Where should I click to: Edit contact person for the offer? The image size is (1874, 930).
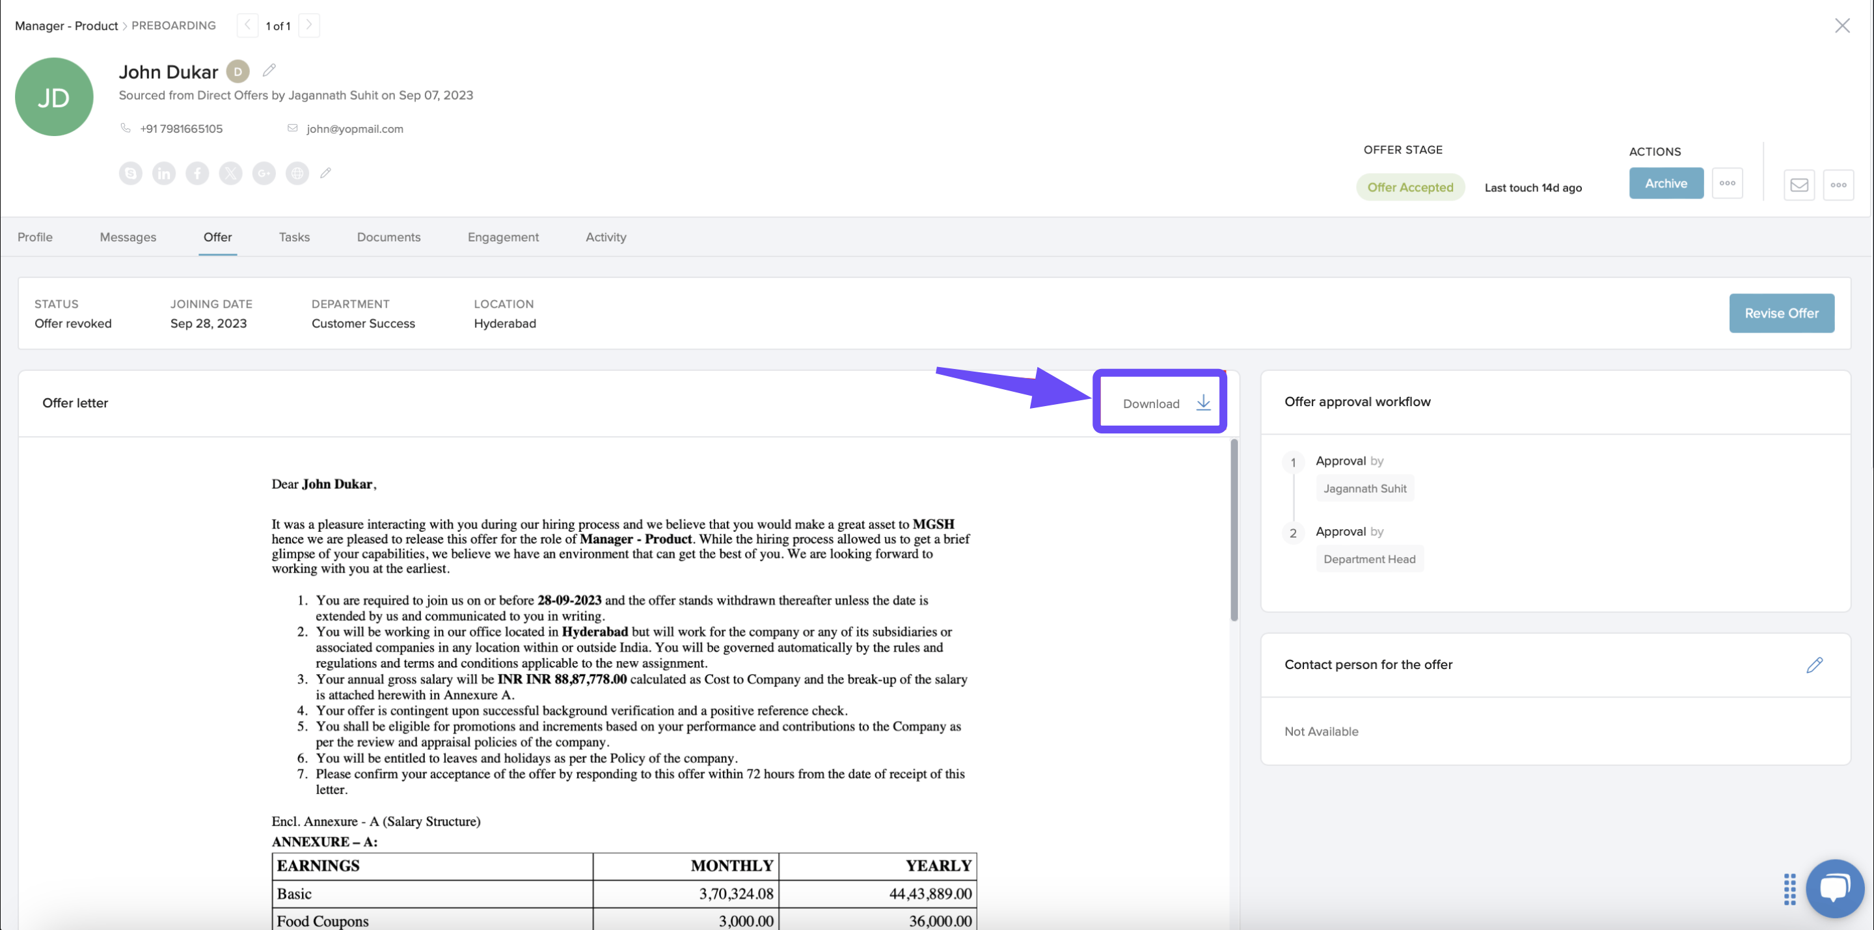(x=1814, y=664)
